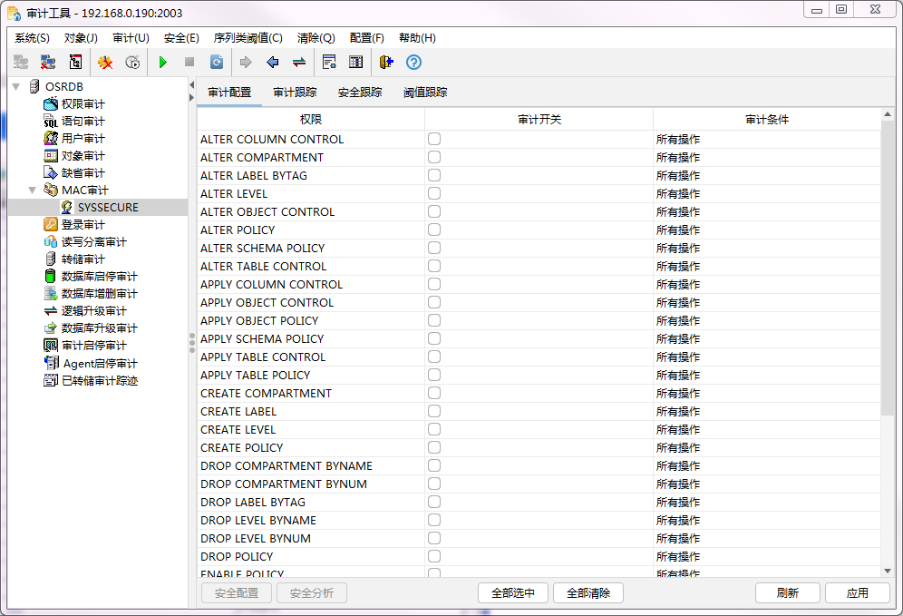Viewport: 903px width, 616px height.
Task: Collapse the MAC审计 tree node
Action: 33,191
